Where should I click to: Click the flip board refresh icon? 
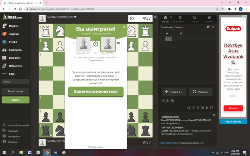tap(211, 108)
